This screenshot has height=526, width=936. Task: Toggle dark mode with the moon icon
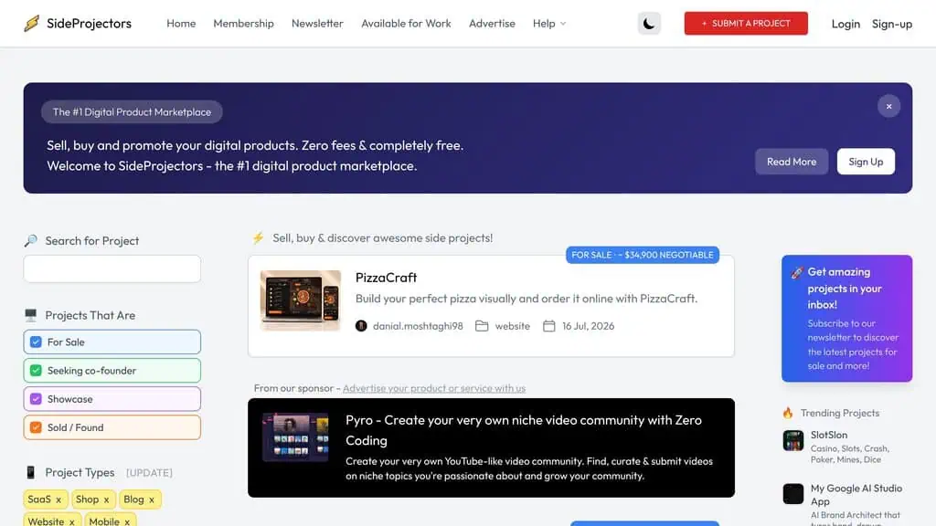649,23
